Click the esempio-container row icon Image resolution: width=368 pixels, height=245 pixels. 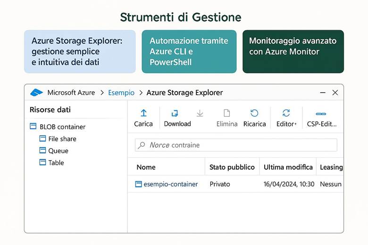[x=138, y=184]
